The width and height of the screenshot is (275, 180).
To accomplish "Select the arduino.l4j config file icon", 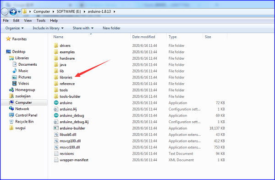I will click(56, 109).
